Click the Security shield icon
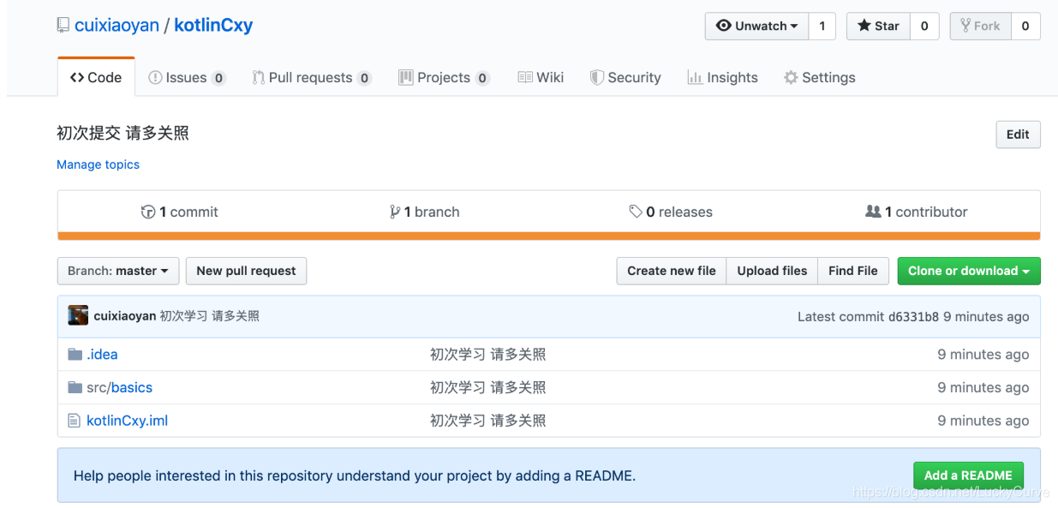The height and width of the screenshot is (508, 1058). (597, 77)
